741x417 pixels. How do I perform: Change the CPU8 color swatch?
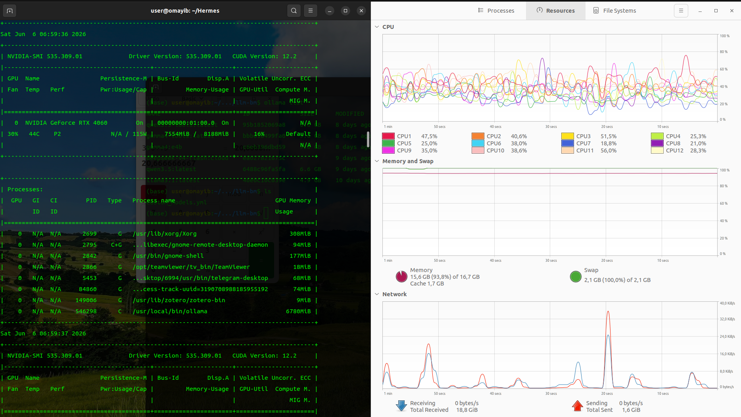click(x=657, y=143)
